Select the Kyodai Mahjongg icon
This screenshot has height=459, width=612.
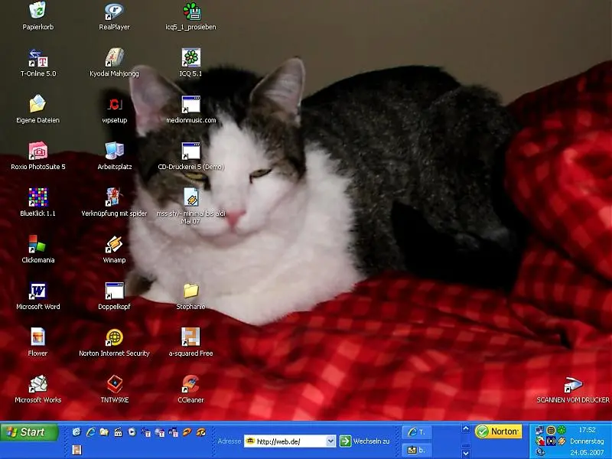coord(115,58)
